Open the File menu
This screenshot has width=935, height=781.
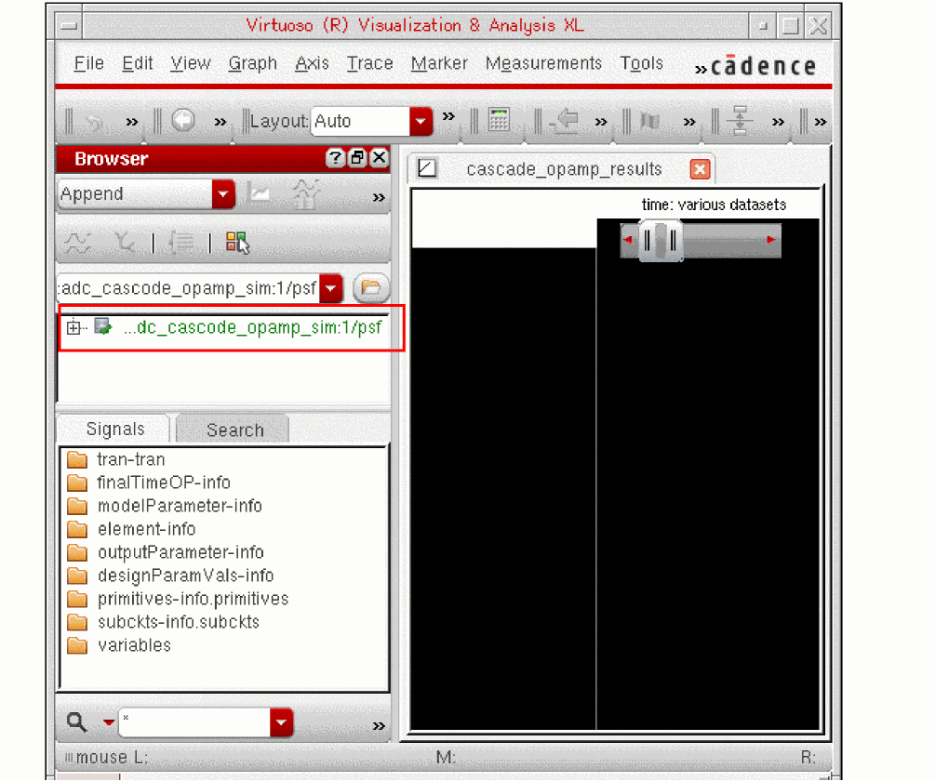pos(89,62)
